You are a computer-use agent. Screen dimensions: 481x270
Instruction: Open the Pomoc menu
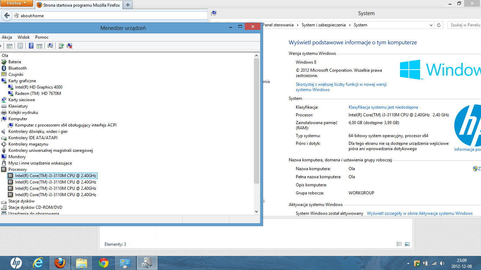tap(42, 37)
